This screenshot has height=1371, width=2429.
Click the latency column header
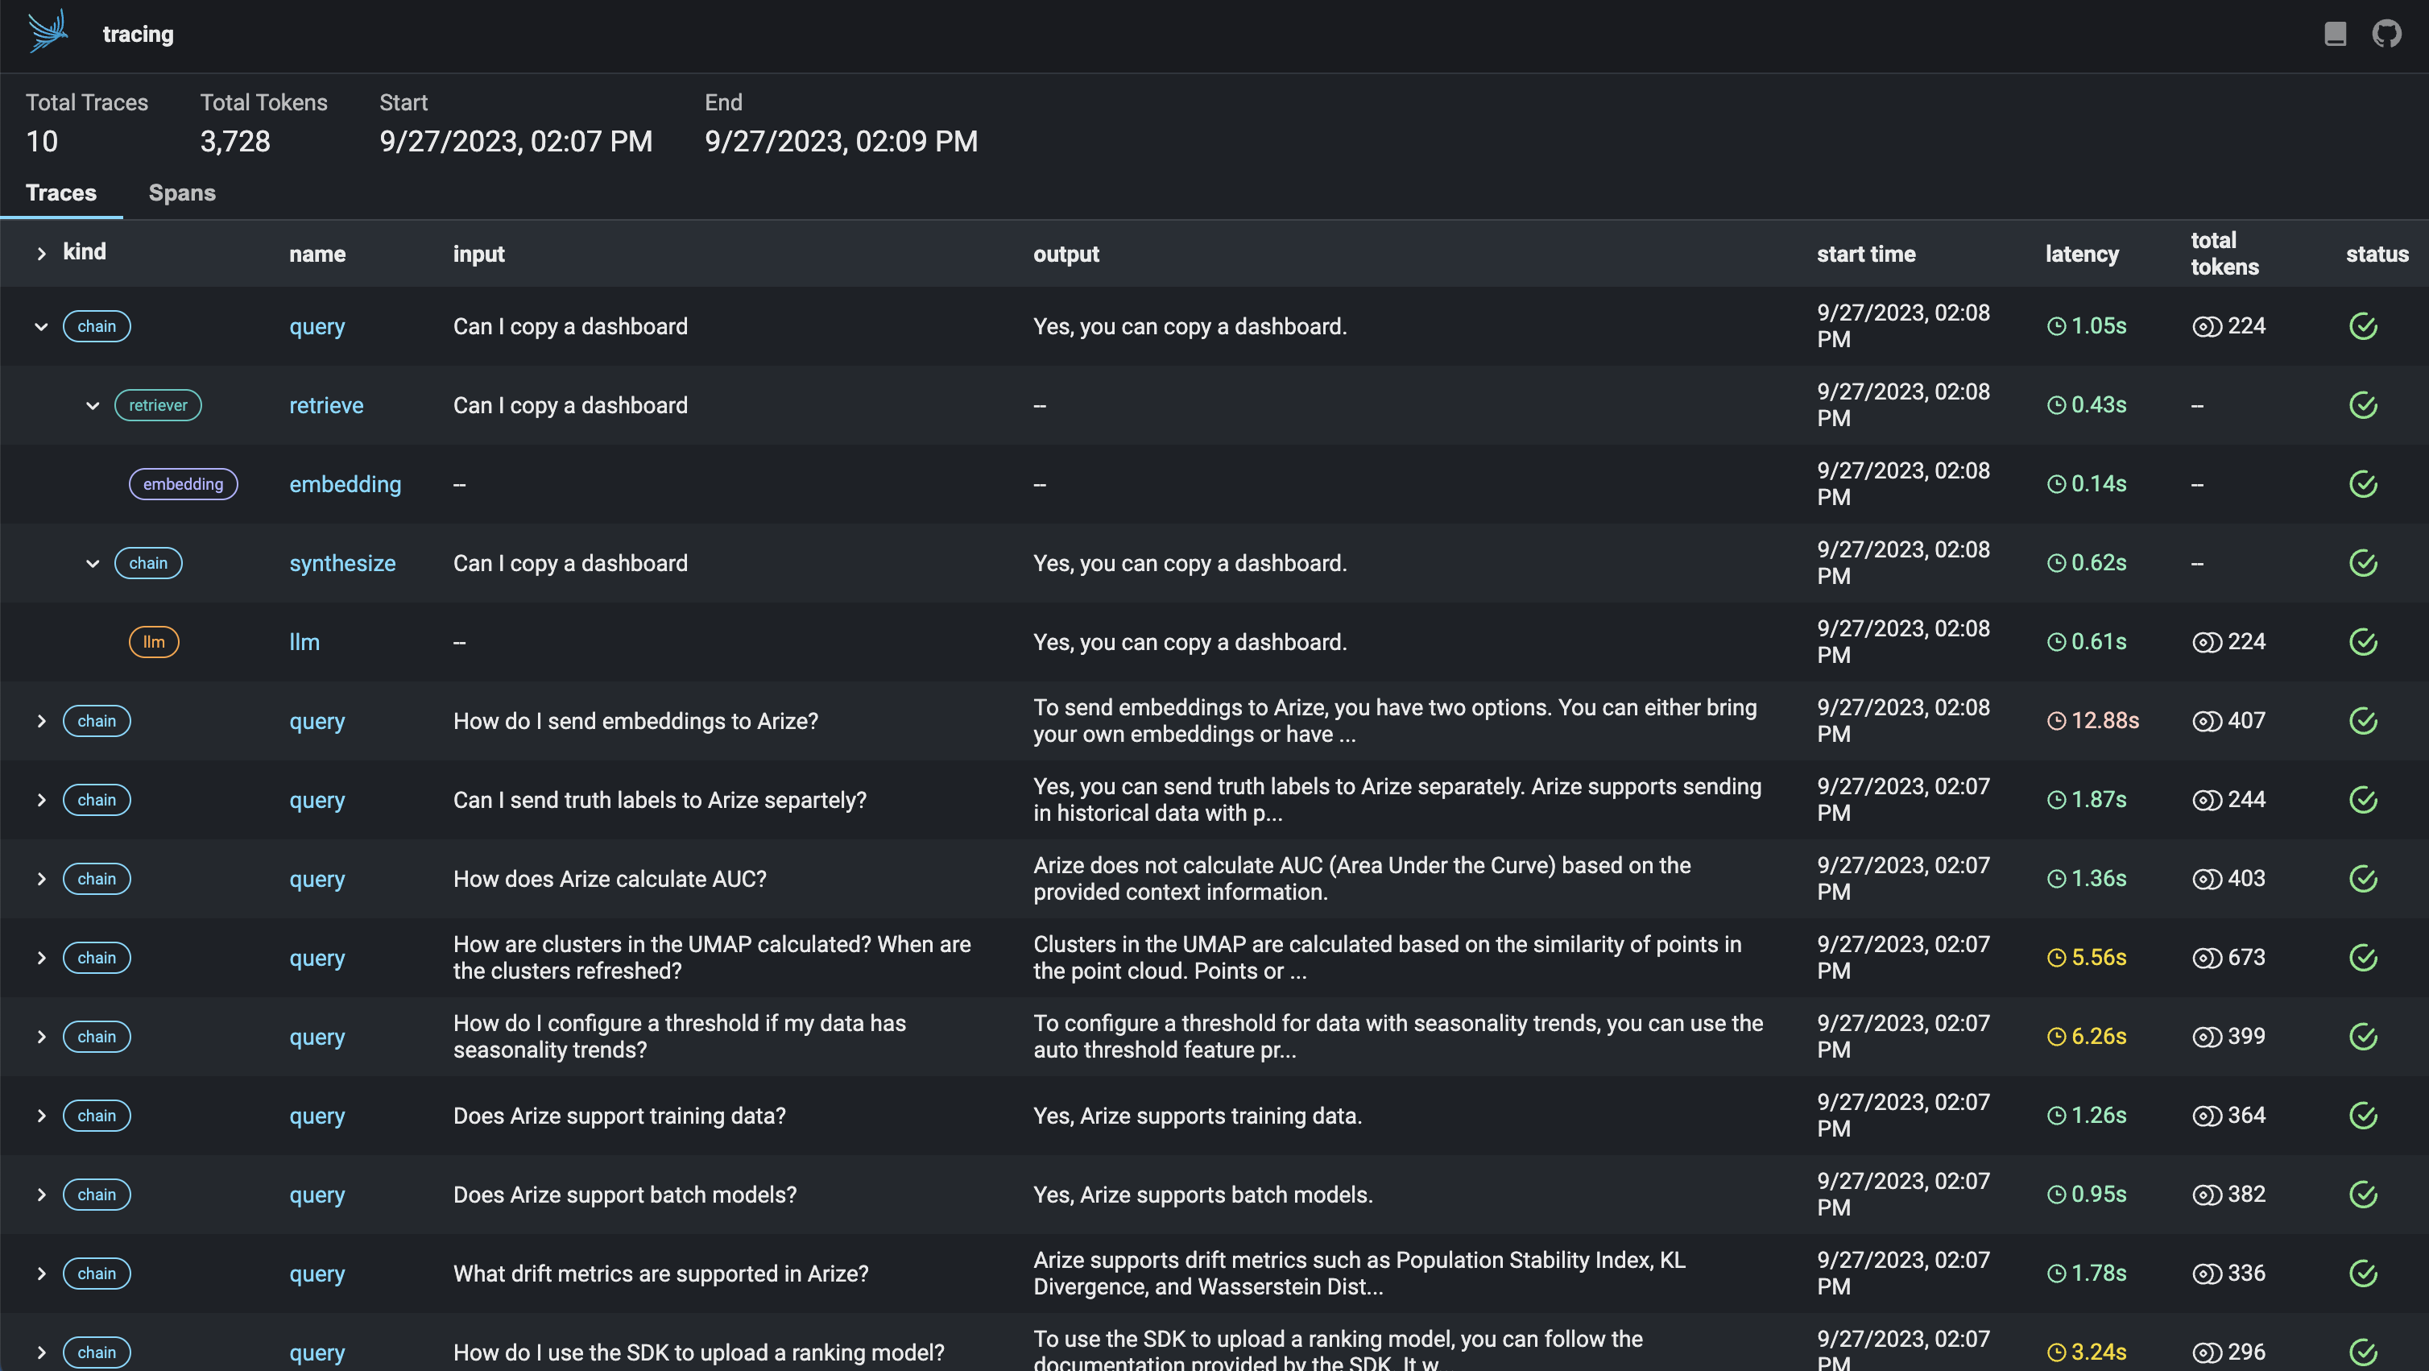[x=2081, y=254]
